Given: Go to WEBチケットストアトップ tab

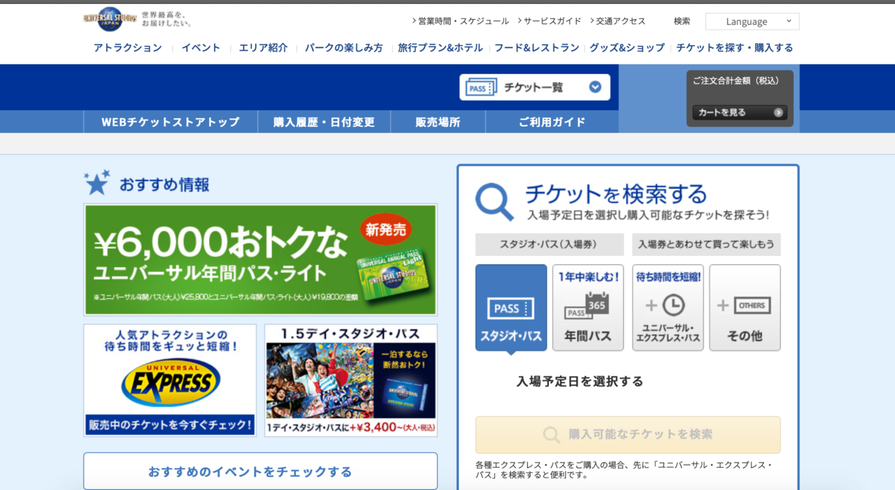Looking at the screenshot, I should point(170,122).
